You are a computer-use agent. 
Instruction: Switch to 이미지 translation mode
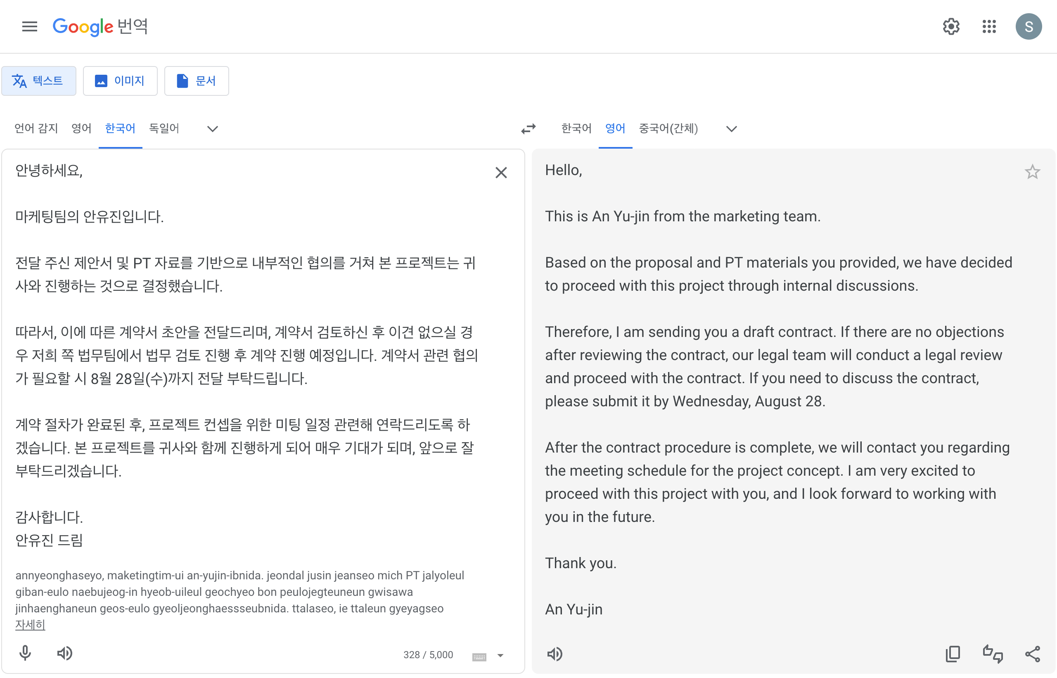coord(120,81)
